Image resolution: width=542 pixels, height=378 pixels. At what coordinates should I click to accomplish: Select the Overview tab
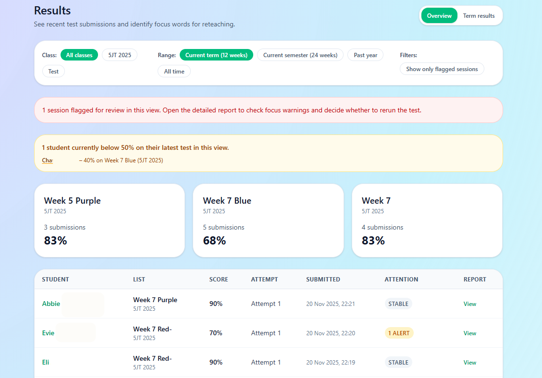tap(439, 16)
